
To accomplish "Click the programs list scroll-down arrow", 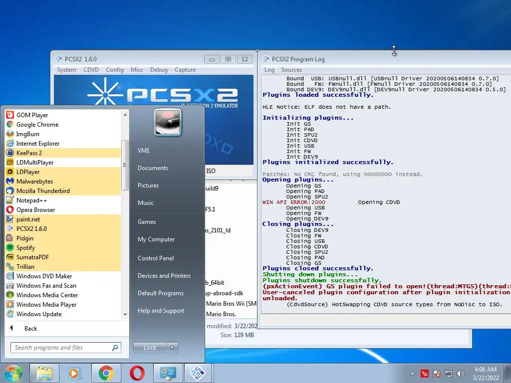I will coord(125,314).
